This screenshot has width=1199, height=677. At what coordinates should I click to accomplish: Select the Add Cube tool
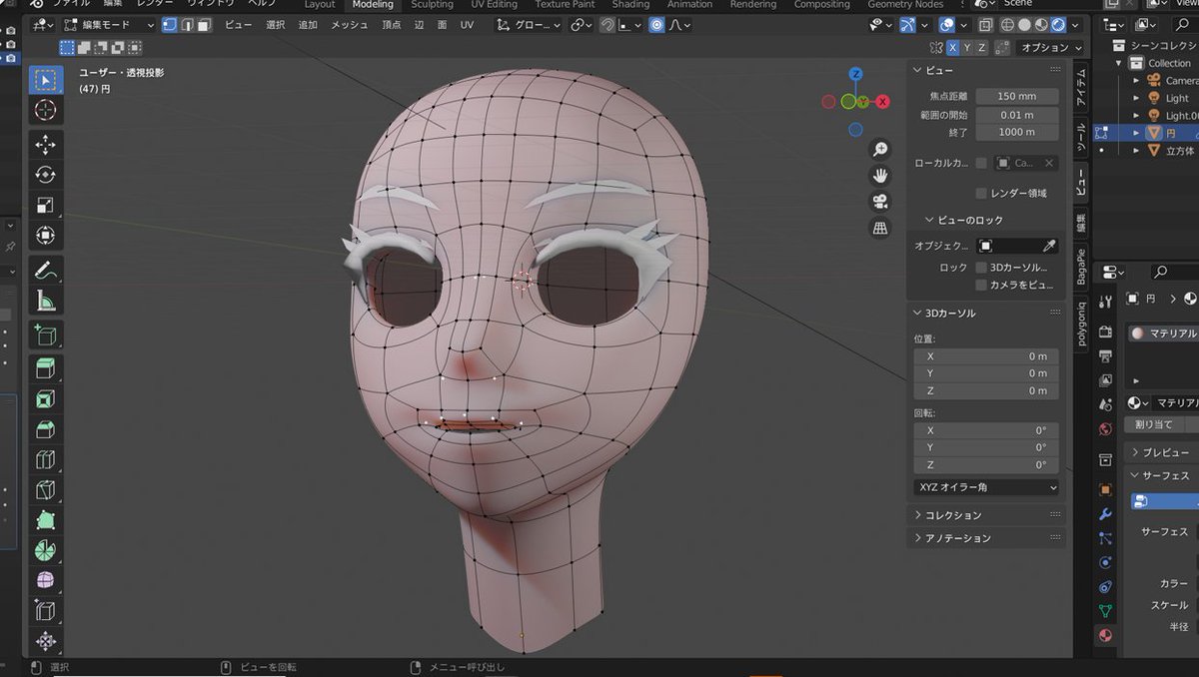point(46,336)
